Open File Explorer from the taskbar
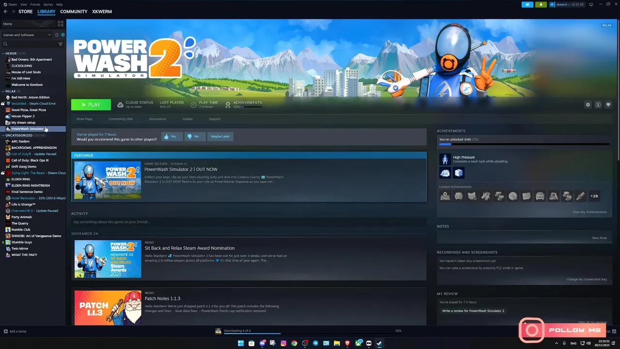The width and height of the screenshot is (620, 349). click(x=337, y=343)
